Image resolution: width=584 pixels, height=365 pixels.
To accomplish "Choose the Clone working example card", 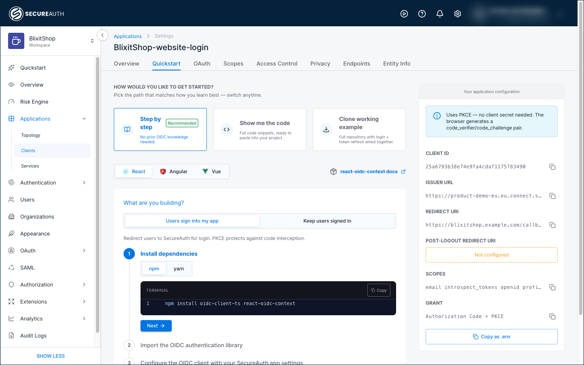I will [x=359, y=129].
